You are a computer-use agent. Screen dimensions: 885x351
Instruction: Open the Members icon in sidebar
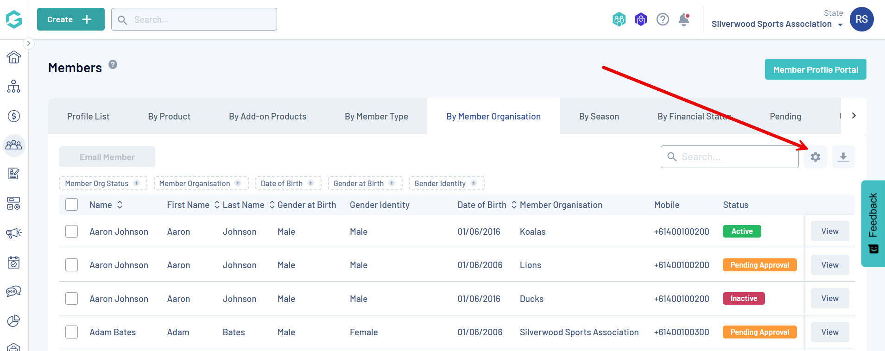[14, 145]
